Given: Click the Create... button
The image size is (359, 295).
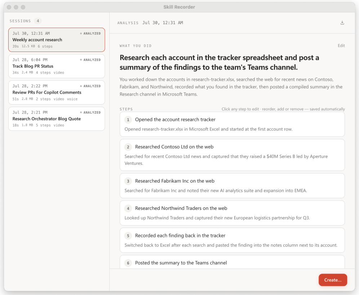Looking at the screenshot, I should click(333, 280).
